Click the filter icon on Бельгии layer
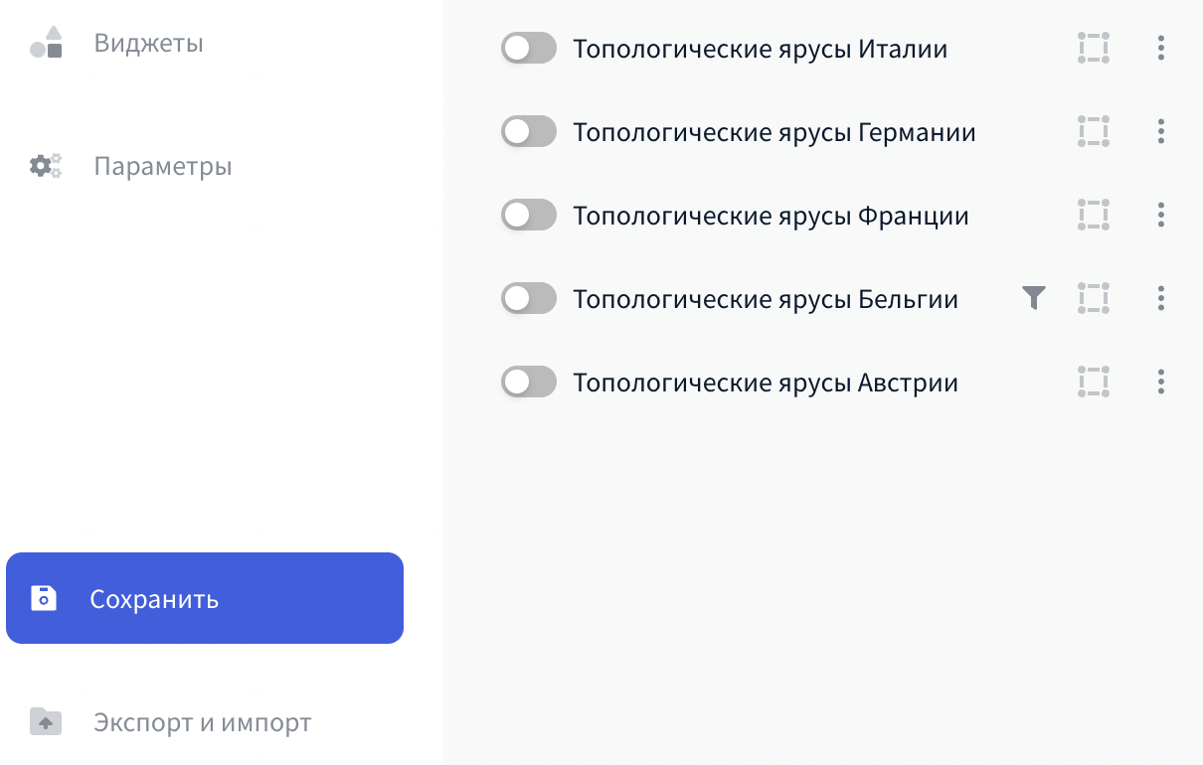 point(1034,298)
